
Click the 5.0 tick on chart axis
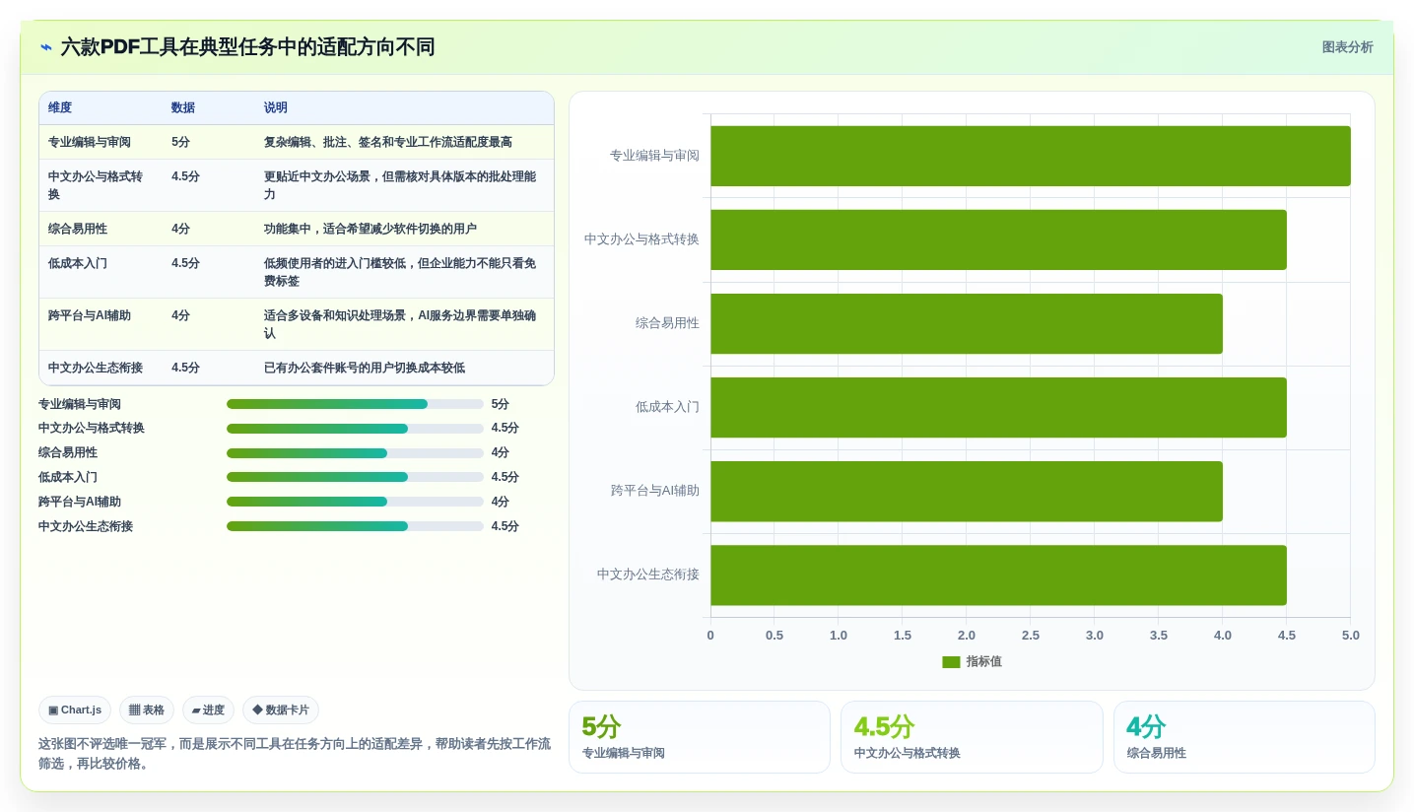tap(1350, 636)
